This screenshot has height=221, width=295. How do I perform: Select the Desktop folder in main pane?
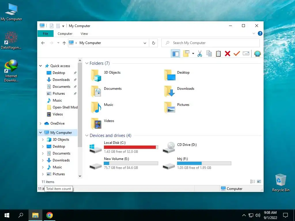click(x=177, y=75)
